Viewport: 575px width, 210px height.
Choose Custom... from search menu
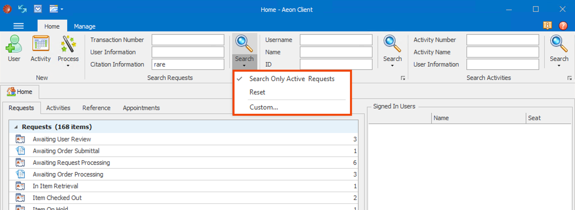pos(264,107)
